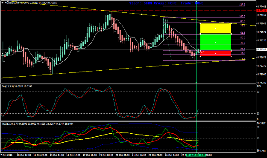Select midpoint handle on upper yellow trendline
The image size is (267, 158).
(142, 14)
